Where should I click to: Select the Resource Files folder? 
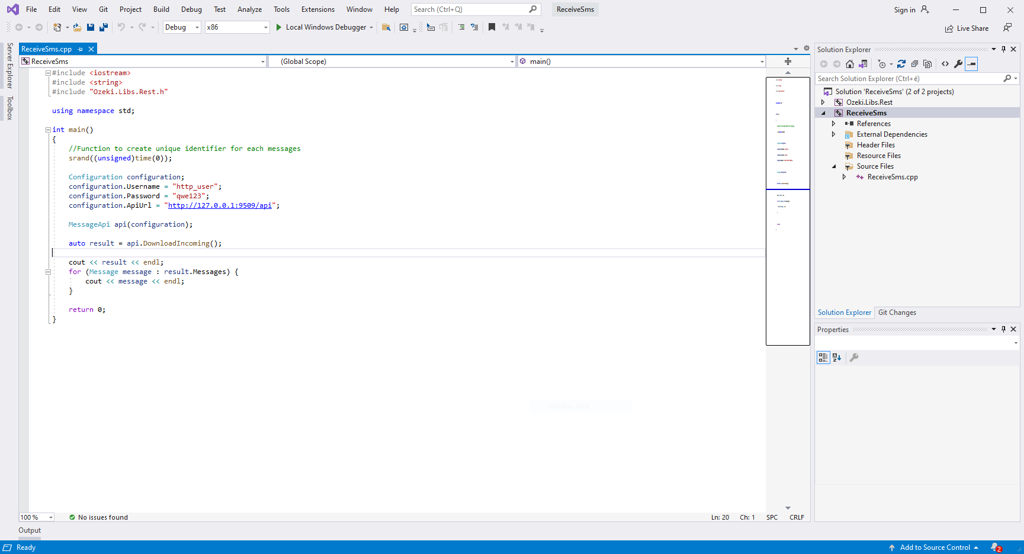878,156
